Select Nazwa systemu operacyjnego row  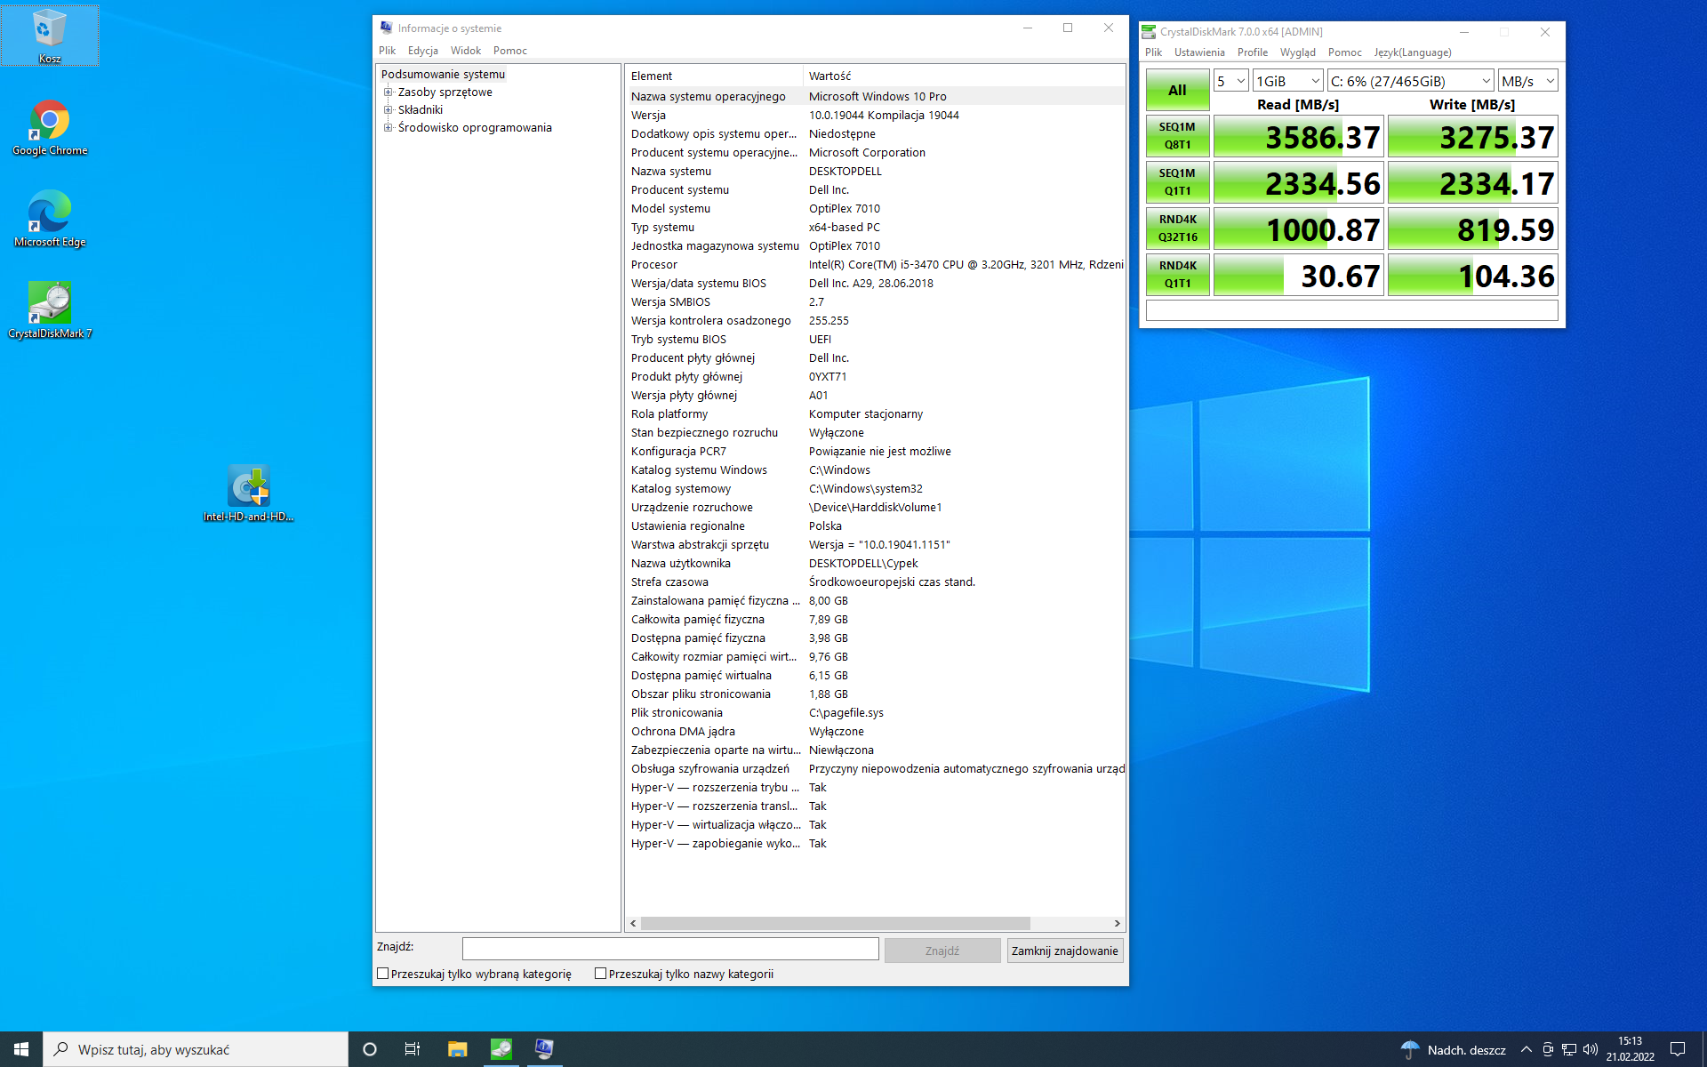(x=876, y=96)
